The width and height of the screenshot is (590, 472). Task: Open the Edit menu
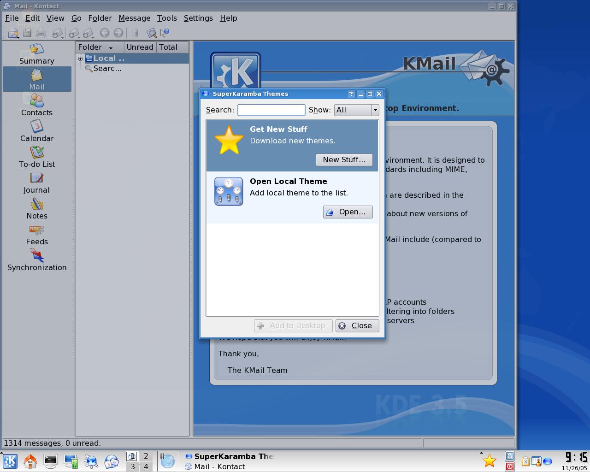coord(32,18)
